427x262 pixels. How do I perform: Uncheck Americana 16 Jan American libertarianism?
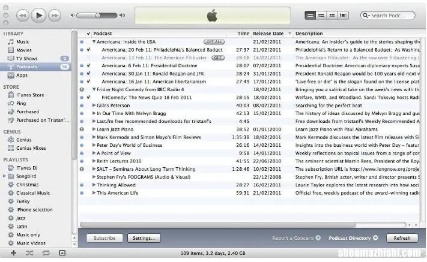click(88, 82)
